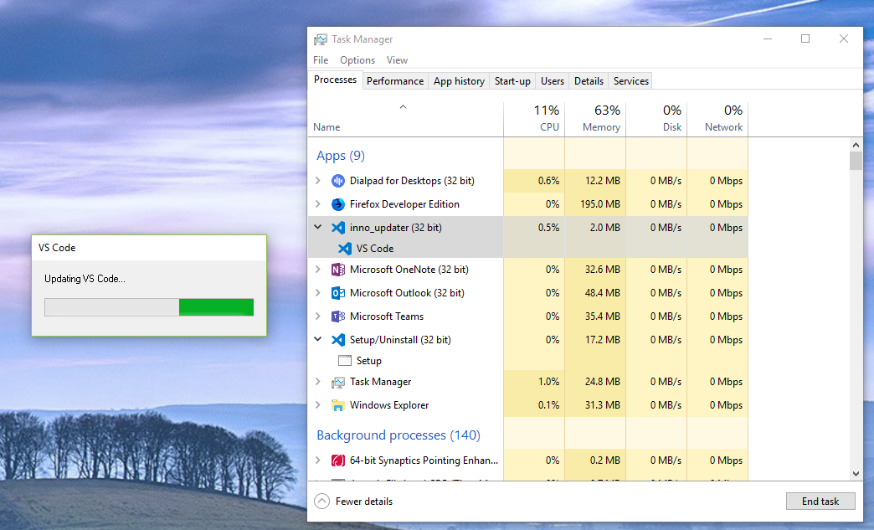
Task: Switch to the Performance tab
Action: (x=394, y=80)
